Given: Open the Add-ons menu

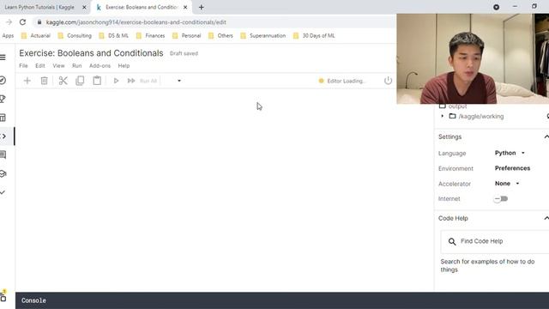Looking at the screenshot, I should click(x=100, y=66).
